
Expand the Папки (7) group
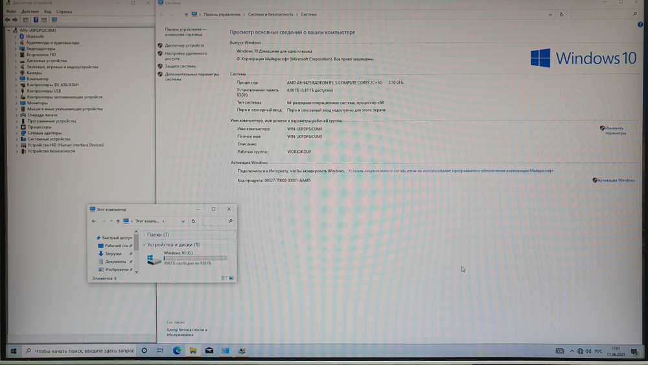click(145, 235)
